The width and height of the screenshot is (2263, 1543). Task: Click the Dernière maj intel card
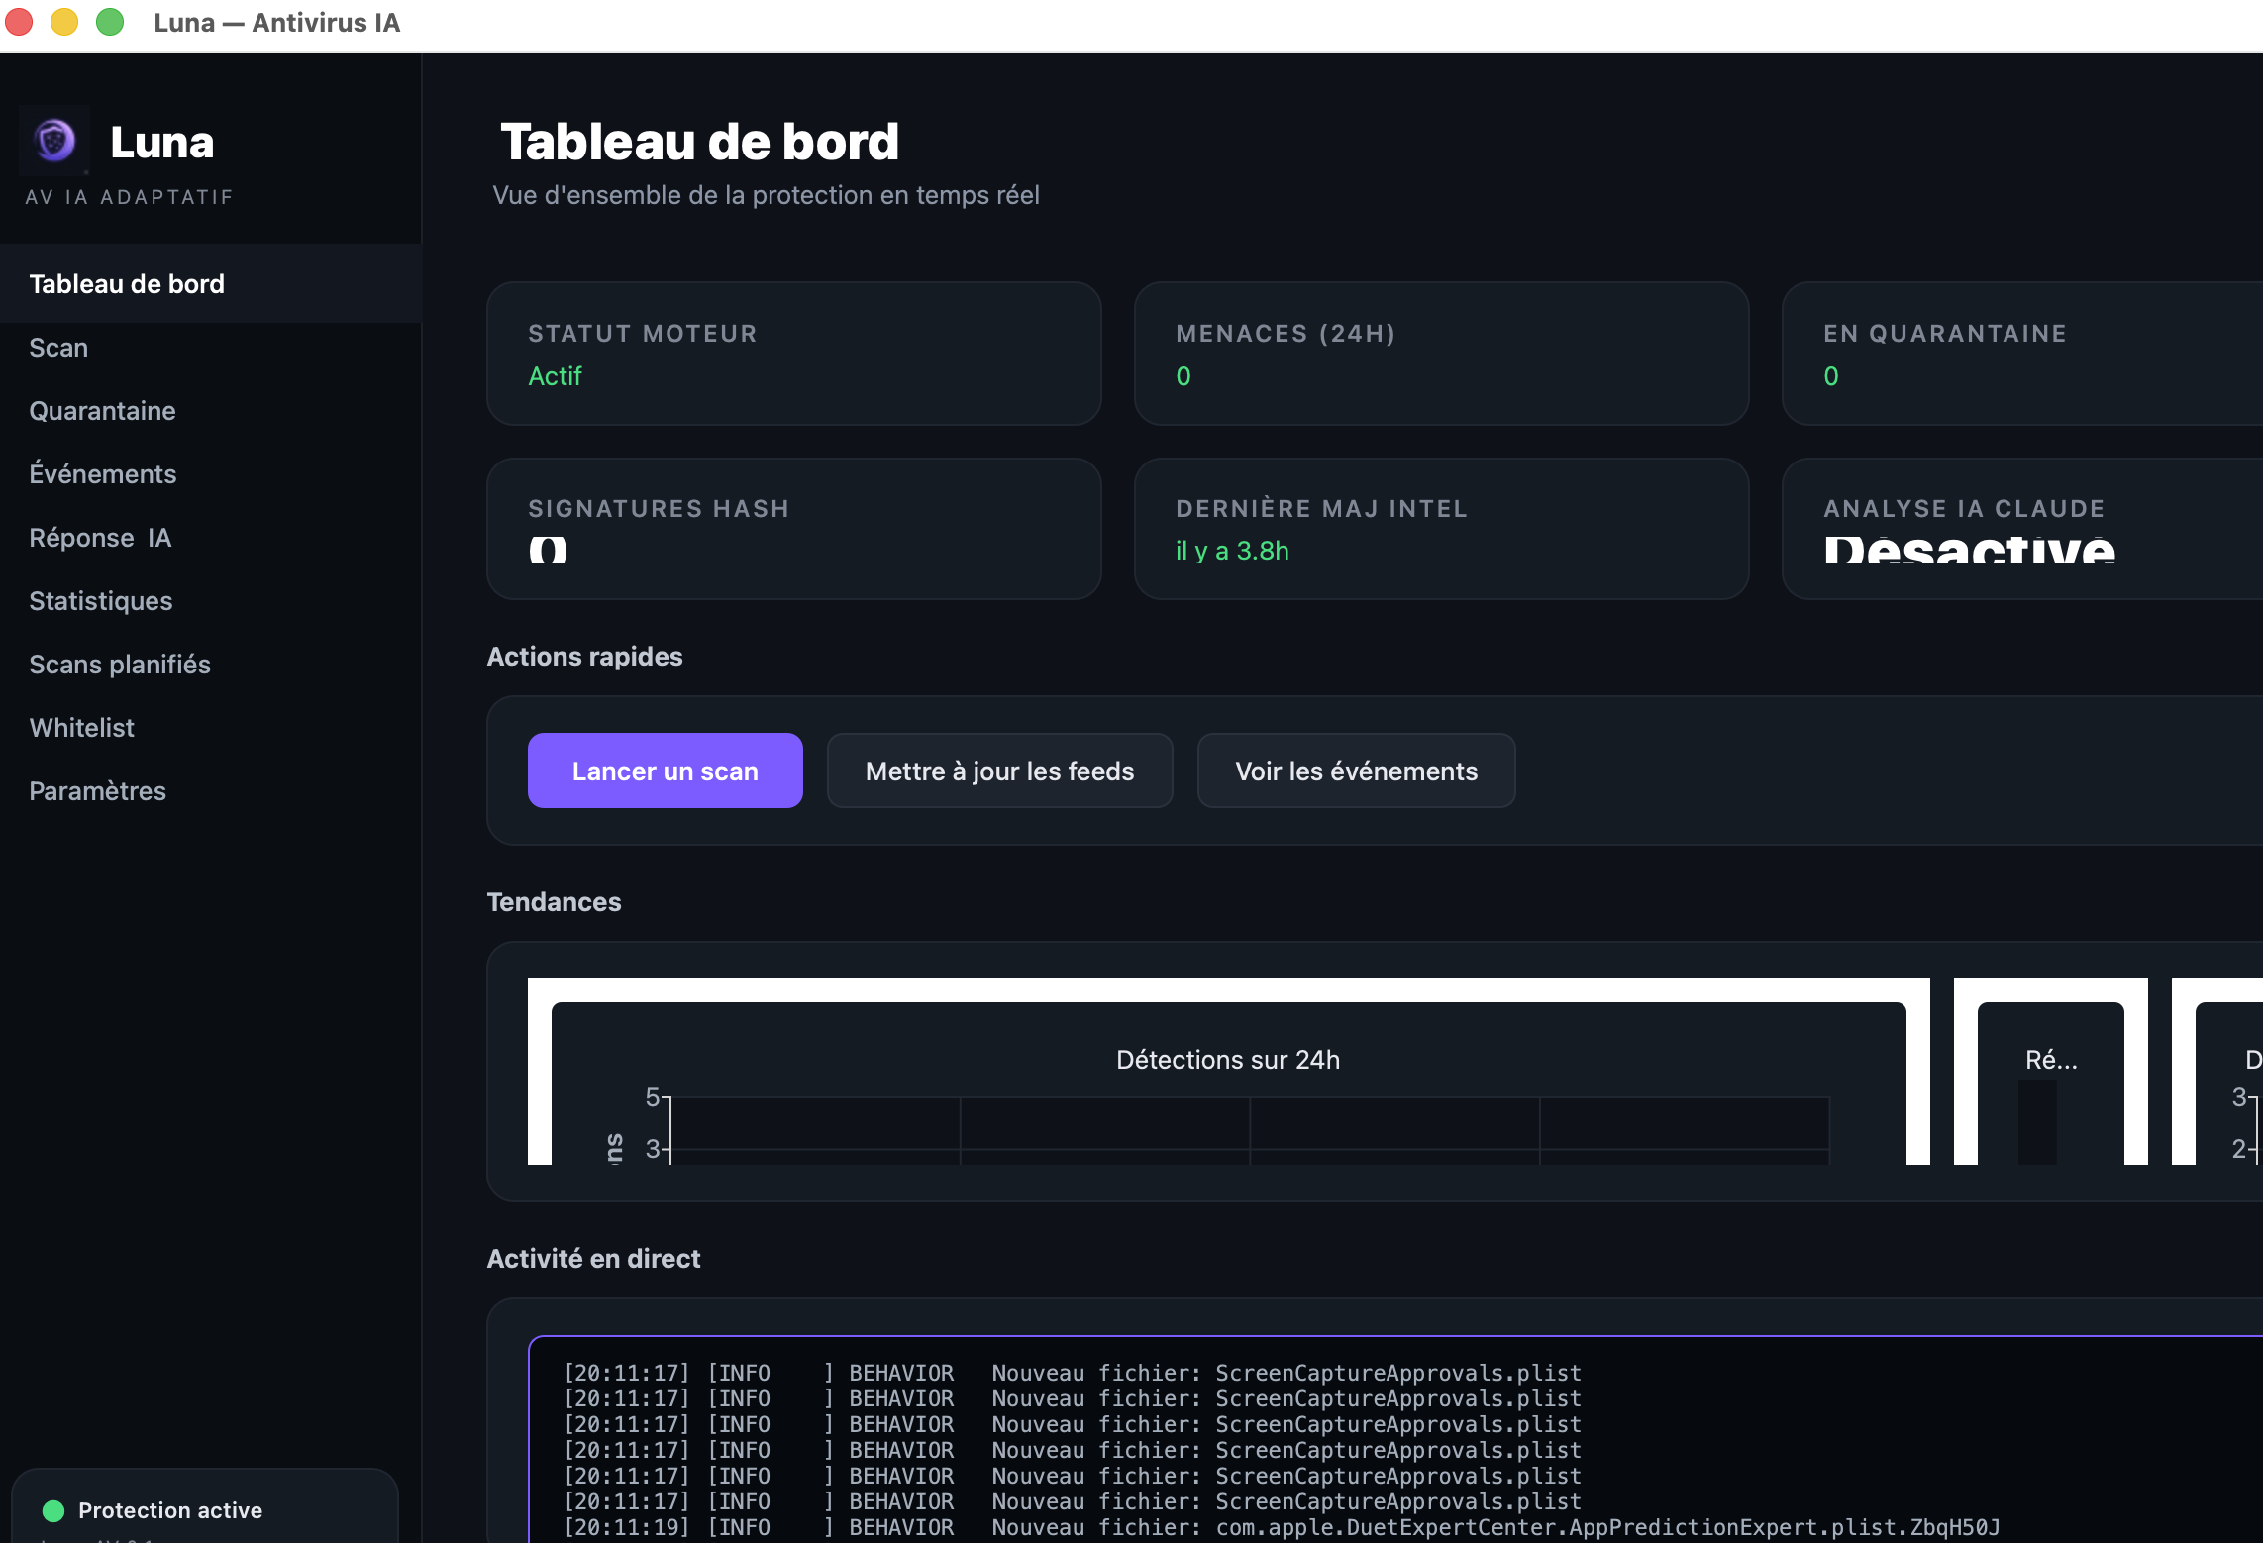[x=1442, y=529]
